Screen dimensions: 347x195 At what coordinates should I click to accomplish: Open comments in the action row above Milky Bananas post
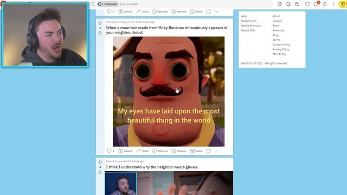click(x=111, y=11)
